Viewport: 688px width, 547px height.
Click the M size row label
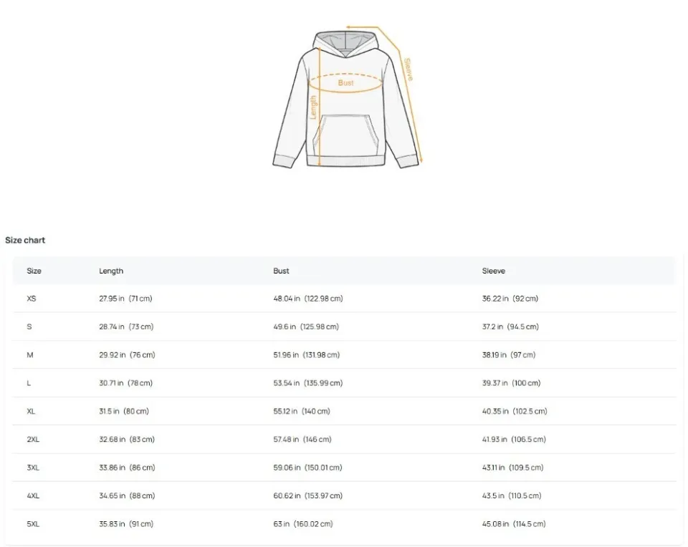pos(30,355)
